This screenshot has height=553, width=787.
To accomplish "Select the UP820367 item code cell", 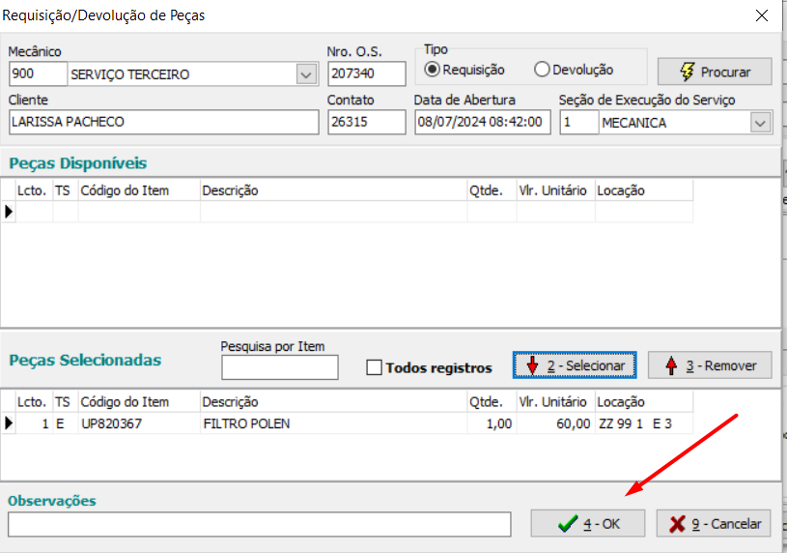I will [139, 423].
